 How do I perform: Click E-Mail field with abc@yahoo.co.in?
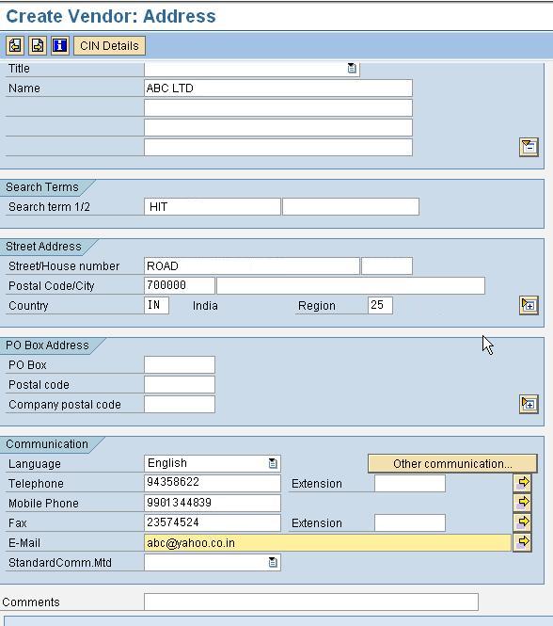coord(327,542)
